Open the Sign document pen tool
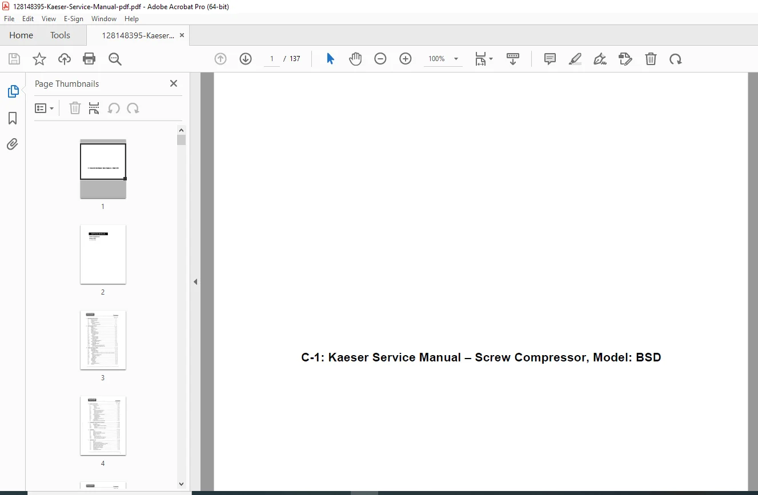 pos(600,59)
